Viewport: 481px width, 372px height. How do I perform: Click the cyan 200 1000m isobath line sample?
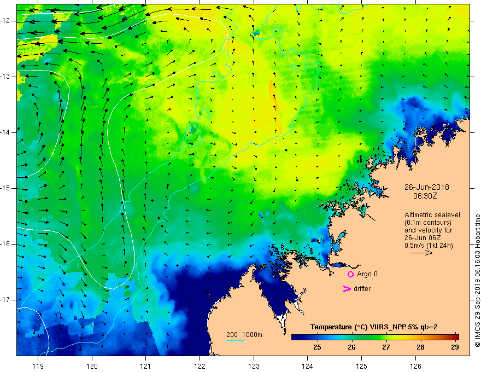point(236,340)
